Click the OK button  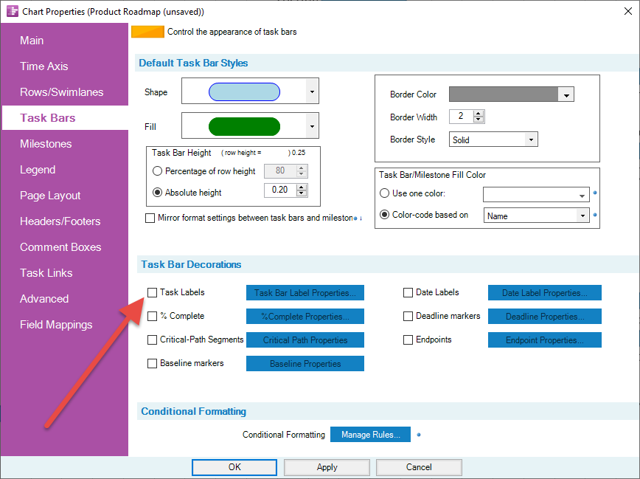pos(234,467)
